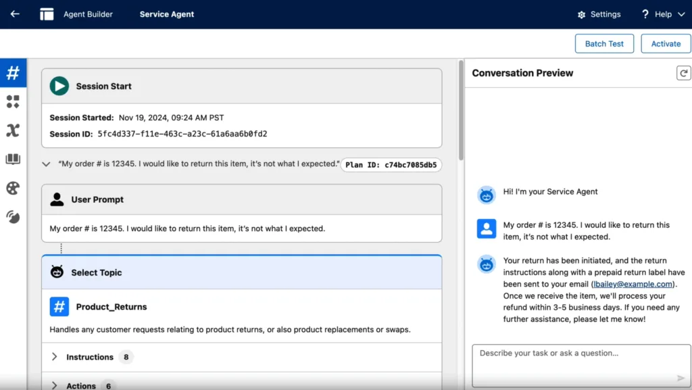Click the send message arrow
The height and width of the screenshot is (390, 692).
pyautogui.click(x=681, y=378)
